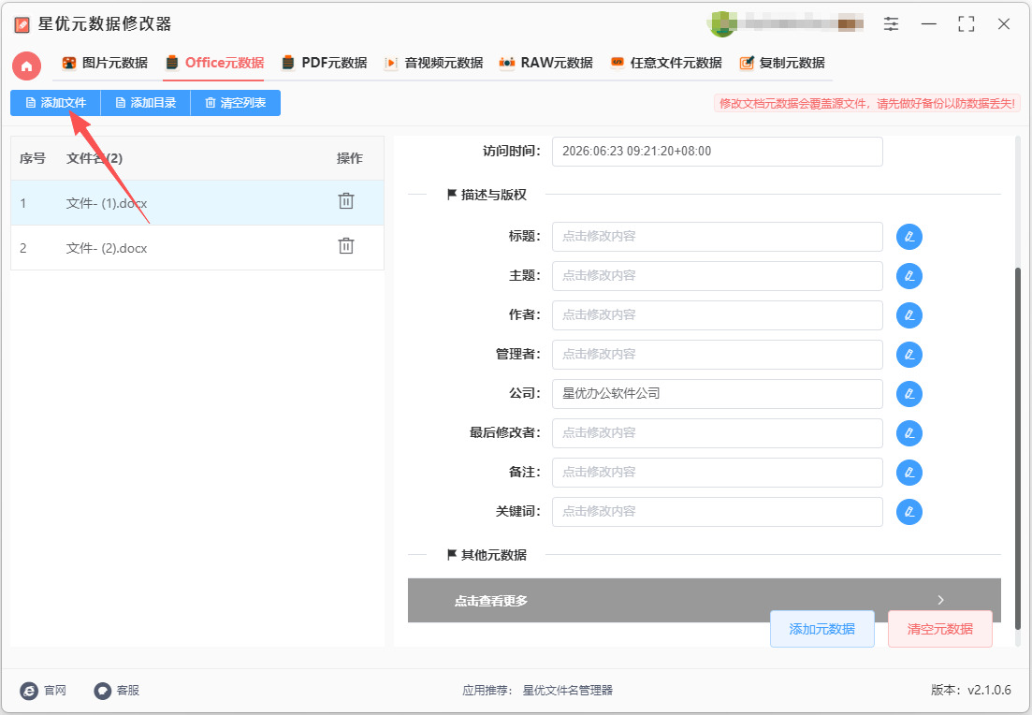Screen dimensions: 1032x715
Task: Delete 文件- (1).docx with its trash icon
Action: tap(346, 201)
